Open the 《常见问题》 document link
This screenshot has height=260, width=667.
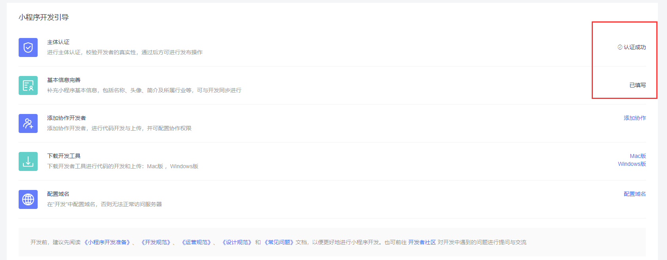pos(279,242)
